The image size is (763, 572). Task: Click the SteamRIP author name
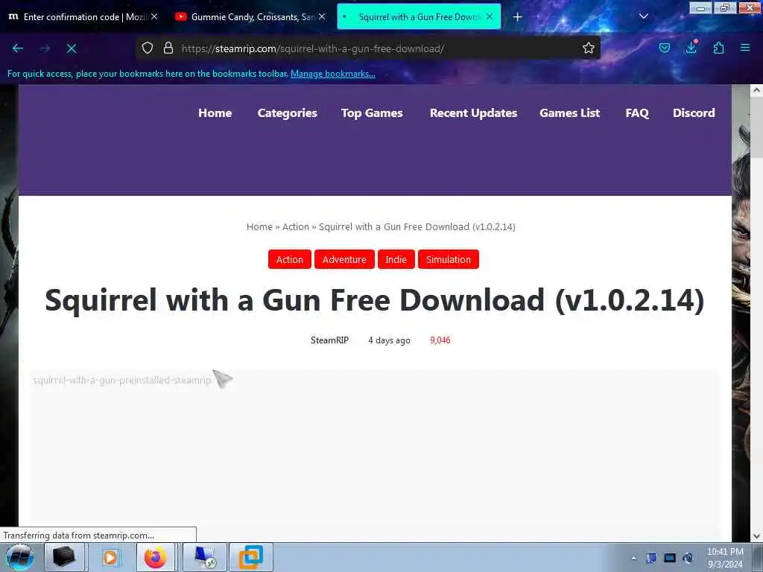(x=329, y=340)
